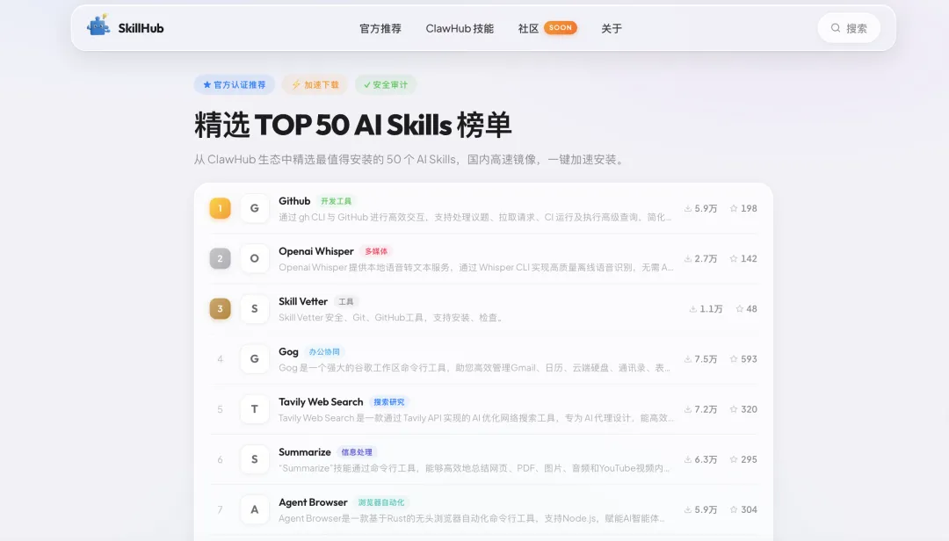Click the download icon on Github row
This screenshot has width=949, height=541.
tap(687, 208)
